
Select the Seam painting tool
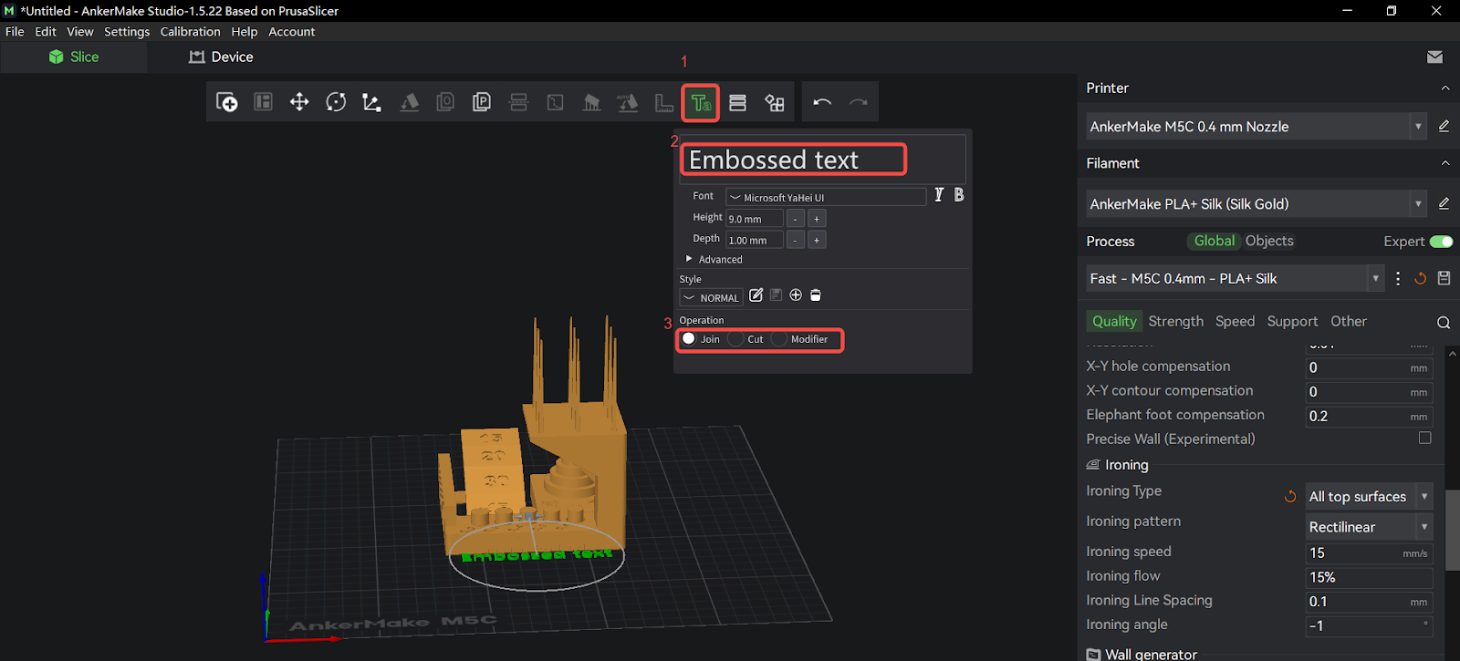point(555,102)
